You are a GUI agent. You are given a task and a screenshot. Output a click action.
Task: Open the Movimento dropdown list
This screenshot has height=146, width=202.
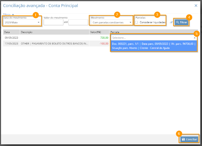pos(111,22)
